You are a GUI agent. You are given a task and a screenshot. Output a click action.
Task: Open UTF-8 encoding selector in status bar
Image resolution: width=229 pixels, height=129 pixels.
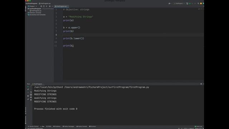185,128
